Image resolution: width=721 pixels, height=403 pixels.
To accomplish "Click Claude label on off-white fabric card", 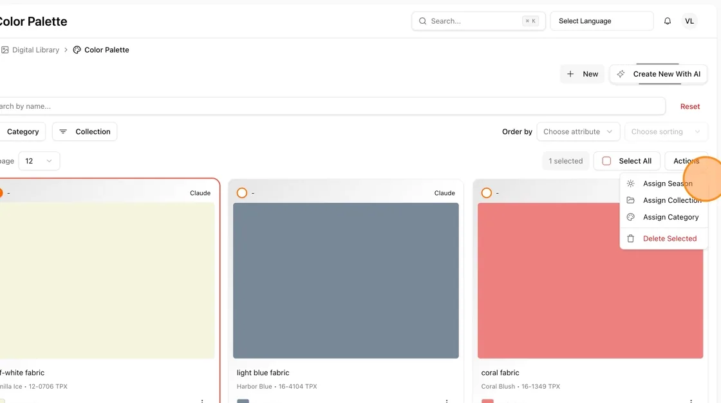I will coord(200,193).
